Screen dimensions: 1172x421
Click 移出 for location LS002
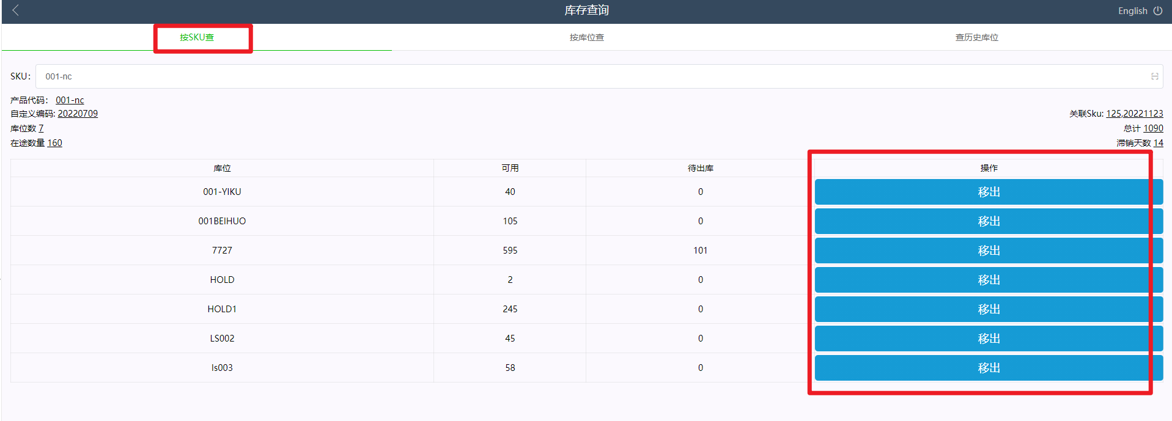point(989,339)
